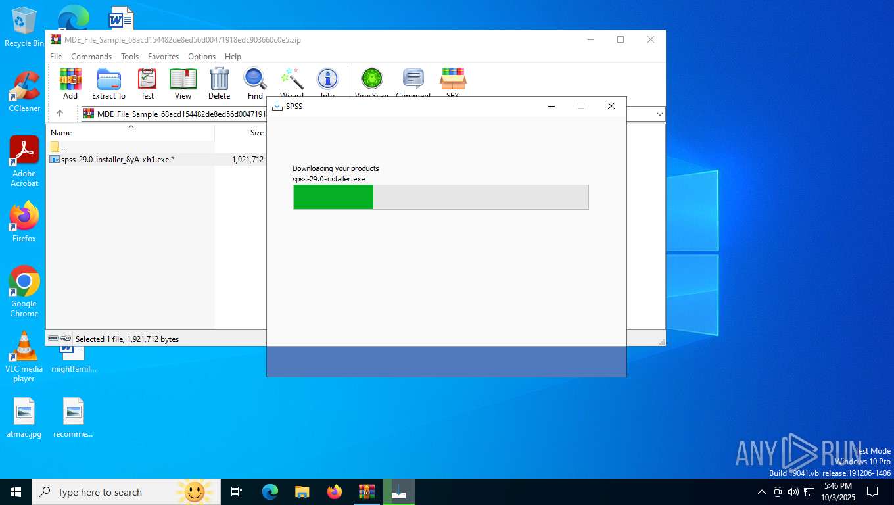
Task: Click the Extract To toolbar icon
Action: pyautogui.click(x=108, y=84)
